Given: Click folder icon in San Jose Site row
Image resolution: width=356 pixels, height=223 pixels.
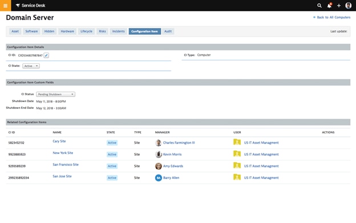Looking at the screenshot, I should point(237,177).
